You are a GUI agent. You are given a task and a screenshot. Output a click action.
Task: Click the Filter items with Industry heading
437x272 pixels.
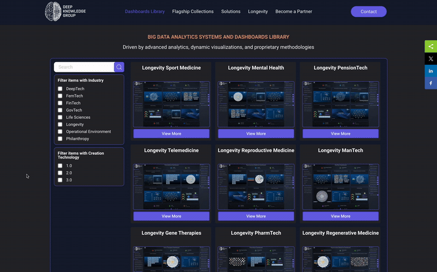click(x=80, y=80)
